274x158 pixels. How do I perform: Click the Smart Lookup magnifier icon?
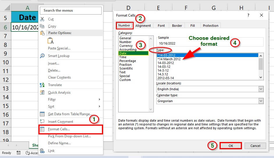[x=42, y=56]
